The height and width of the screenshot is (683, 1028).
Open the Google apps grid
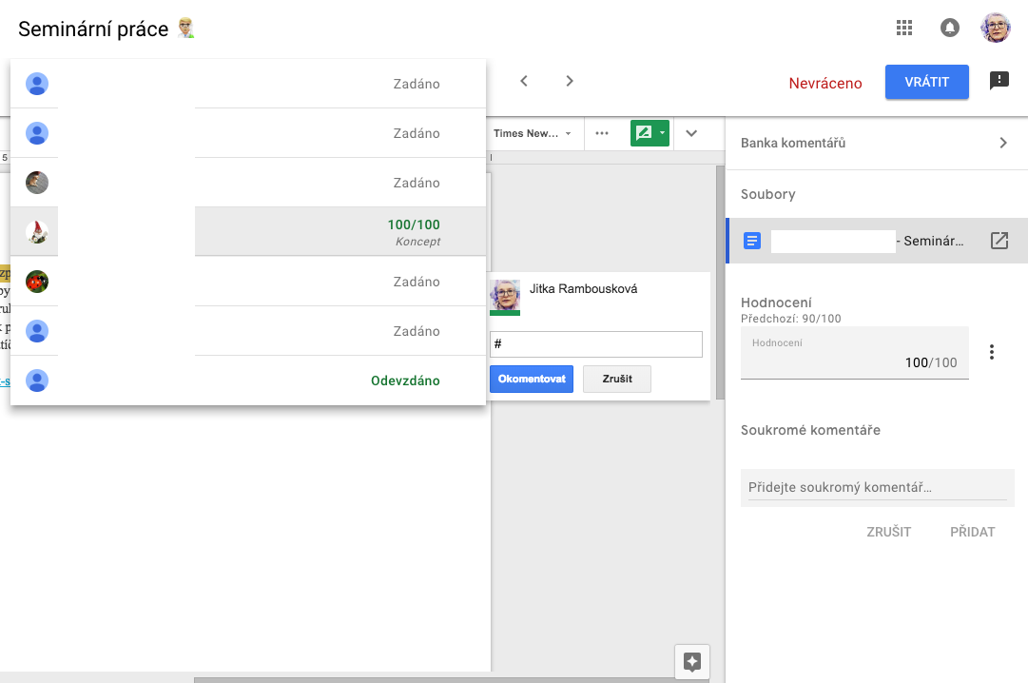[904, 28]
